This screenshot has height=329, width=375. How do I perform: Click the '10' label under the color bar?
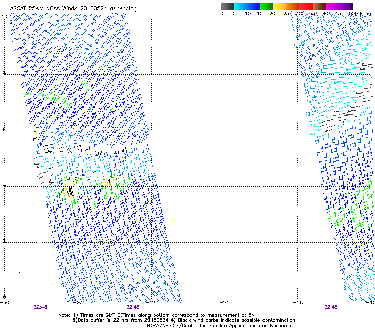coord(248,14)
